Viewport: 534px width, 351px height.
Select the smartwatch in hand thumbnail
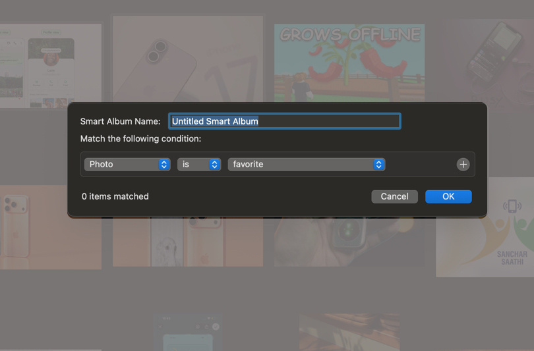coord(349,242)
